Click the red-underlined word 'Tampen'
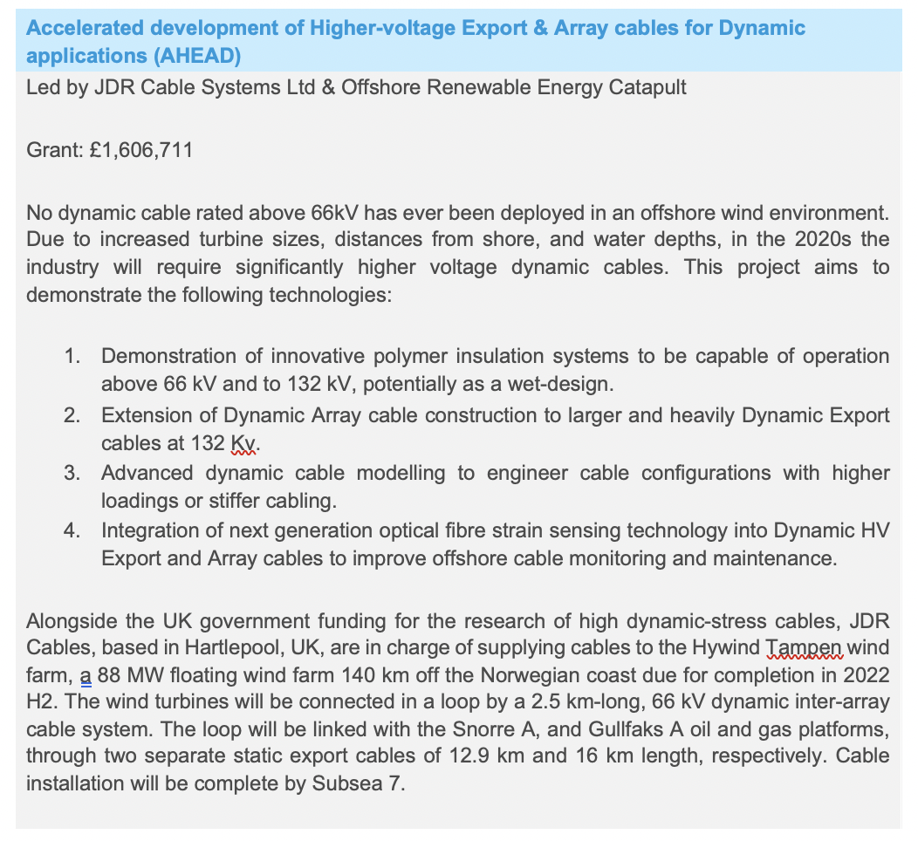 [804, 647]
